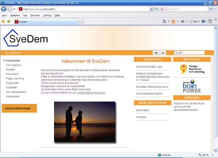This screenshot has width=218, height=158.
Task: Expand the Home button dropdown arrow
Action: [169, 21]
